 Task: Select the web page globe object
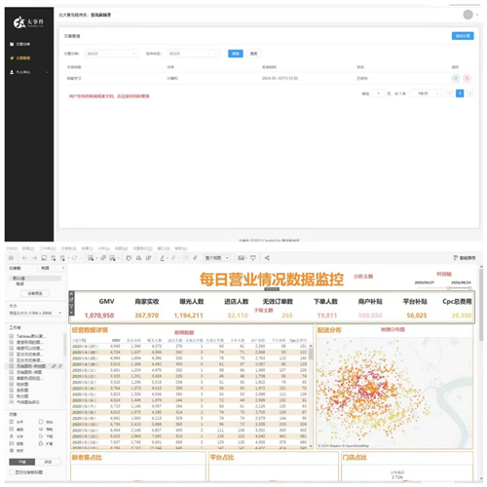(16, 451)
